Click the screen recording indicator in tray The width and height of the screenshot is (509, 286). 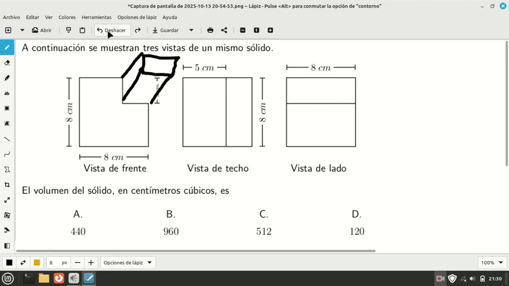coord(440,278)
